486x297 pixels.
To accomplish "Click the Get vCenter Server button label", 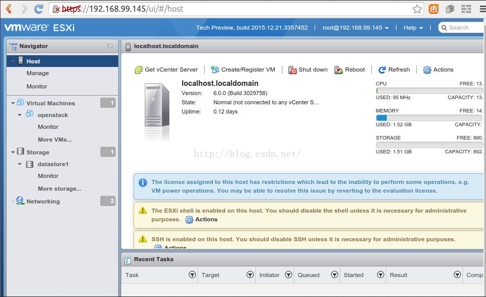I will 171,70.
